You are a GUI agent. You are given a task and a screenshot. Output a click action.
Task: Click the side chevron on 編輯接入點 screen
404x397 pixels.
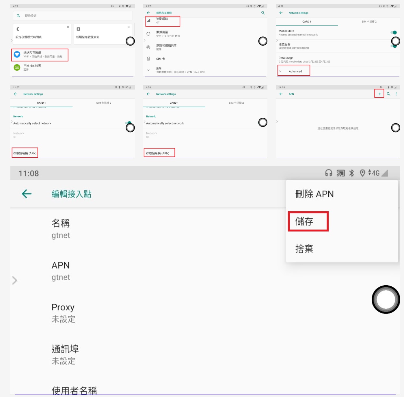tap(15, 280)
